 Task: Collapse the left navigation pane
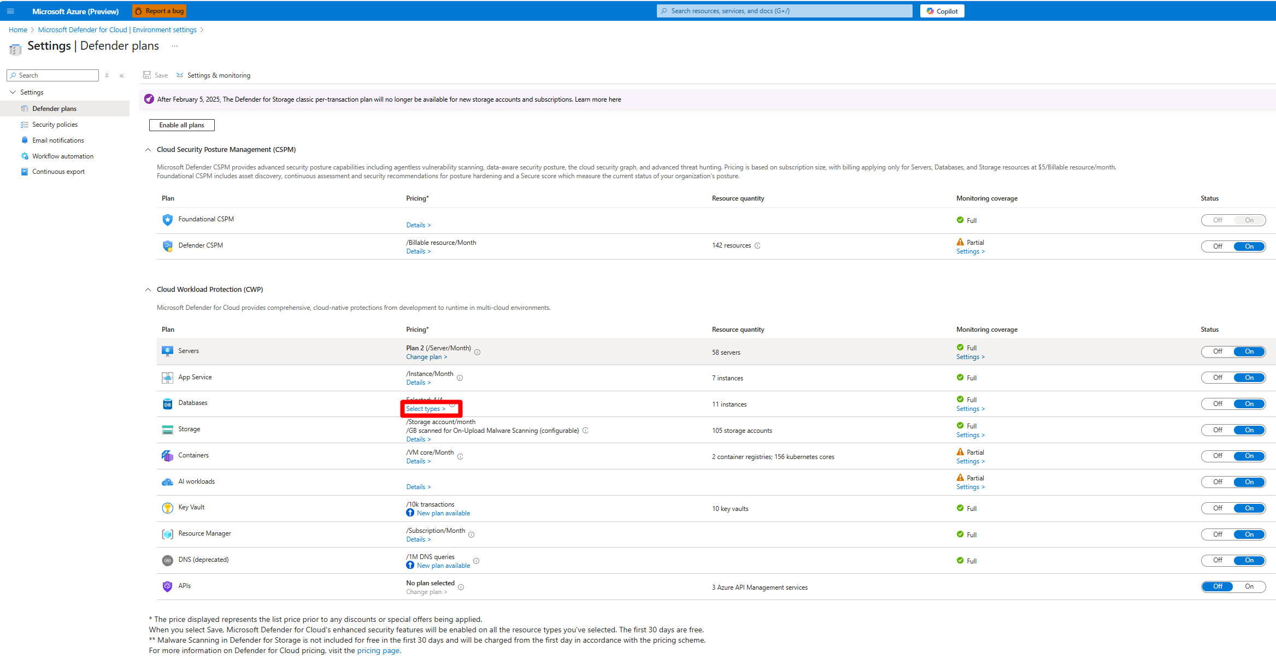pyautogui.click(x=122, y=75)
